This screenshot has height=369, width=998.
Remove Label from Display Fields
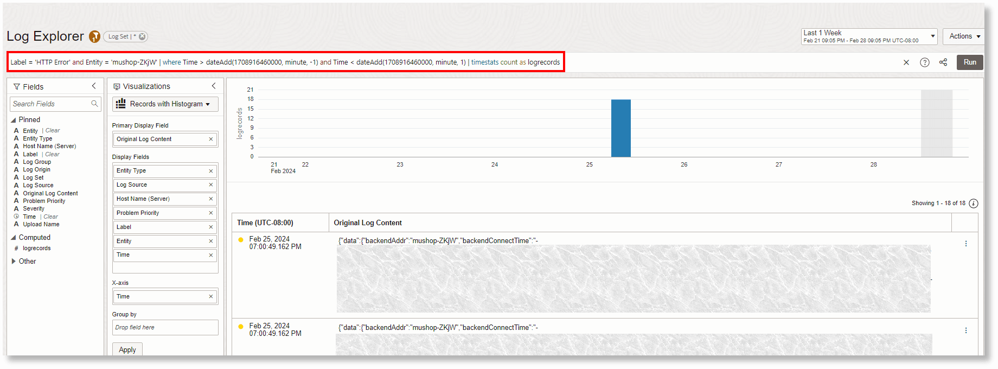point(211,227)
